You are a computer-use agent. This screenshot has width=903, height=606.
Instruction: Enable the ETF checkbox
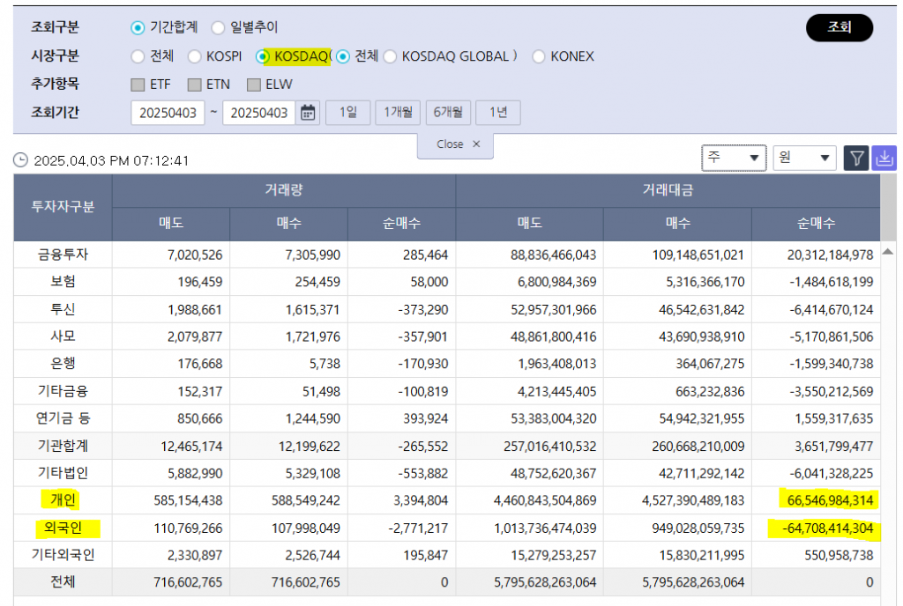coord(137,85)
